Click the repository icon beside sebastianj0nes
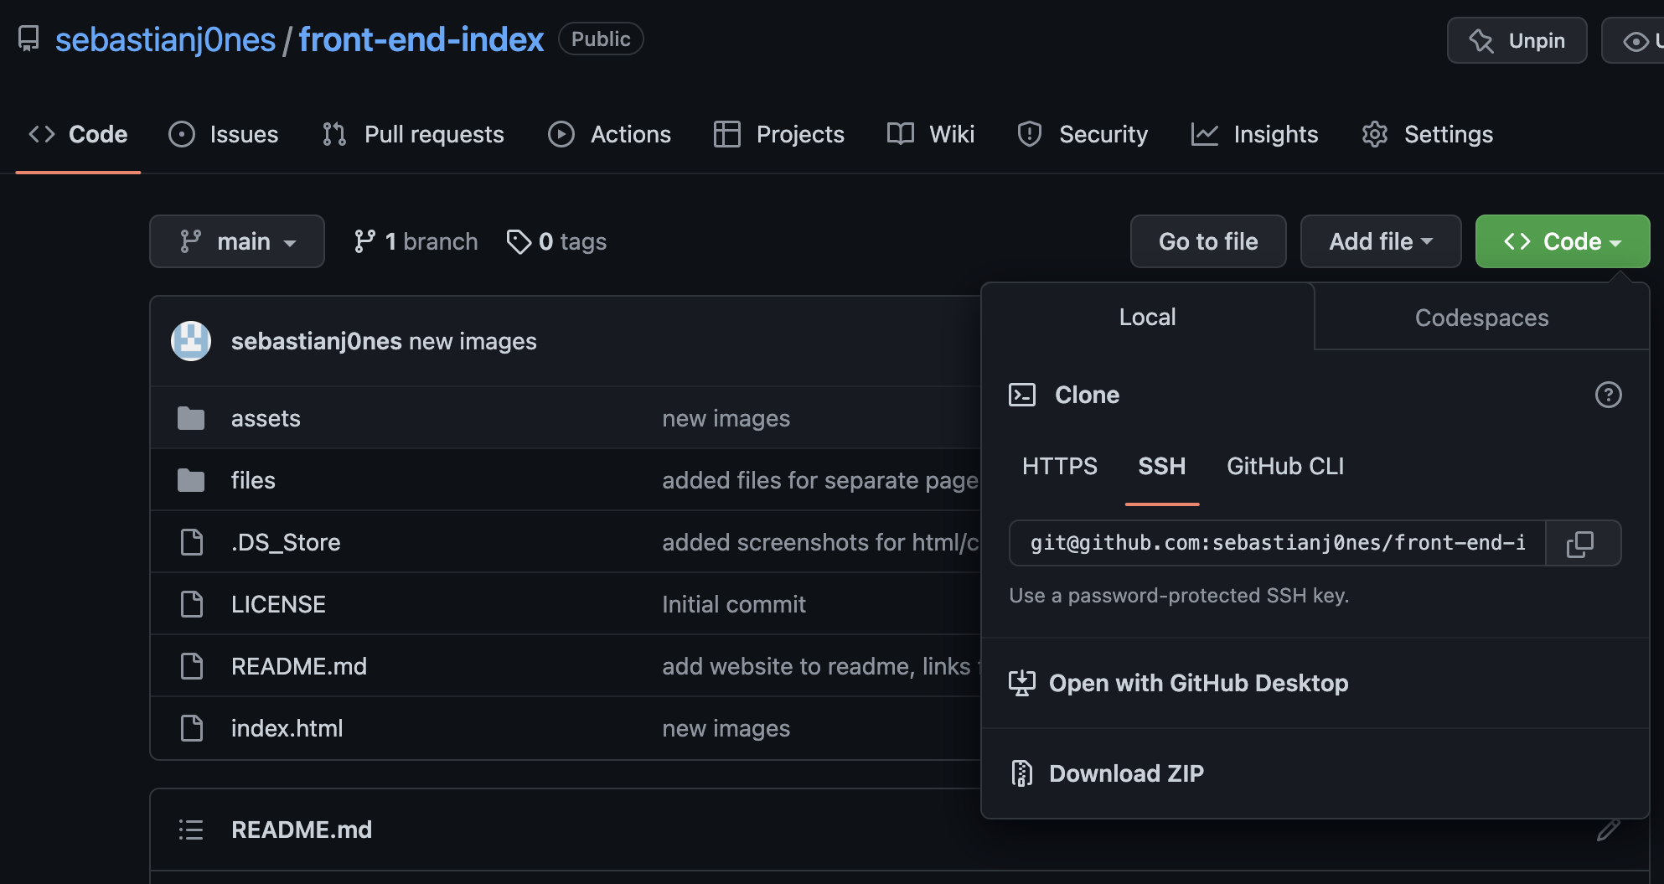Image resolution: width=1664 pixels, height=884 pixels. [x=28, y=39]
